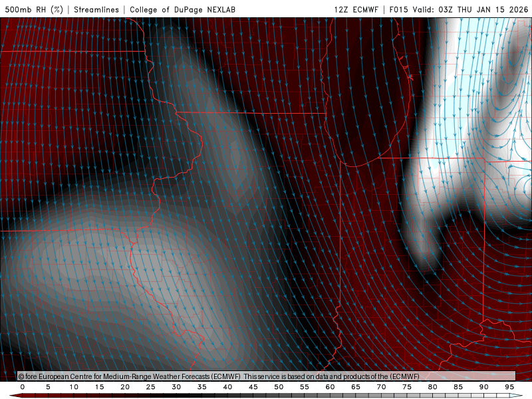Click the "30" value on the color scale
This screenshot has height=399, width=532.
176,387
